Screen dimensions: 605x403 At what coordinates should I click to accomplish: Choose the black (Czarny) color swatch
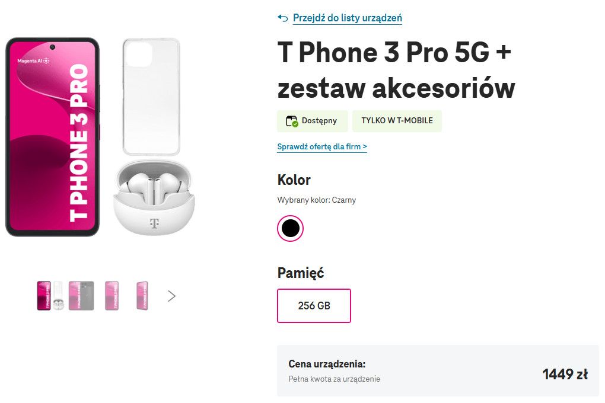[x=290, y=229]
